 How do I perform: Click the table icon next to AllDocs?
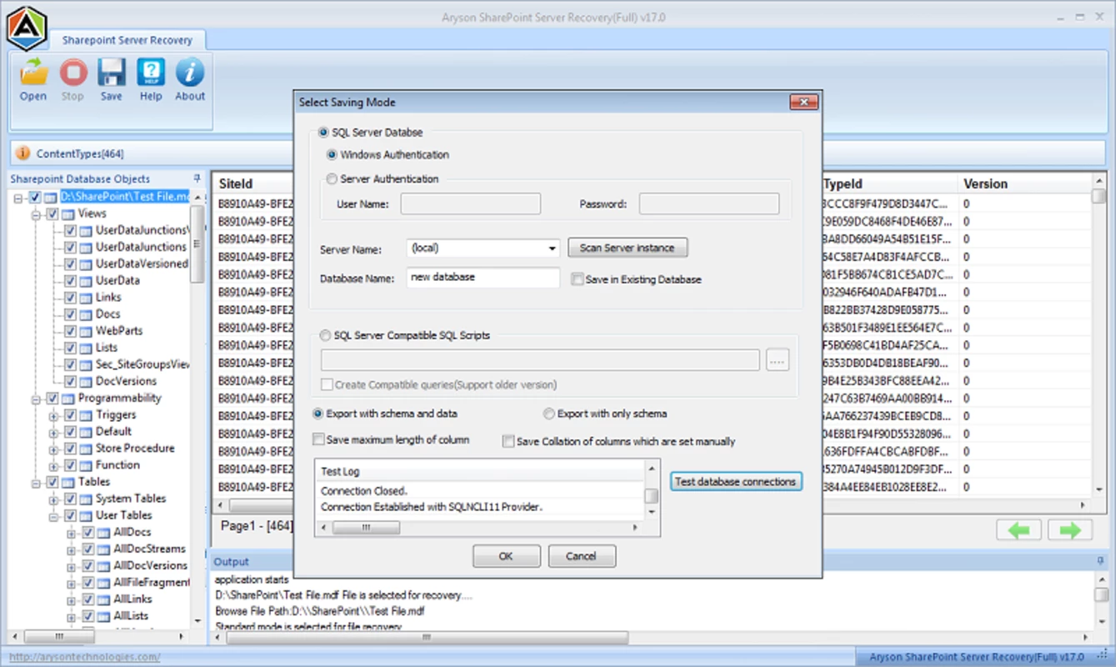pyautogui.click(x=104, y=532)
